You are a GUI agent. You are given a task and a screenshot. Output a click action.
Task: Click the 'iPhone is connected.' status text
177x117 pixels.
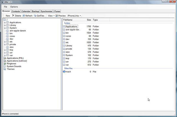[x=10, y=114]
